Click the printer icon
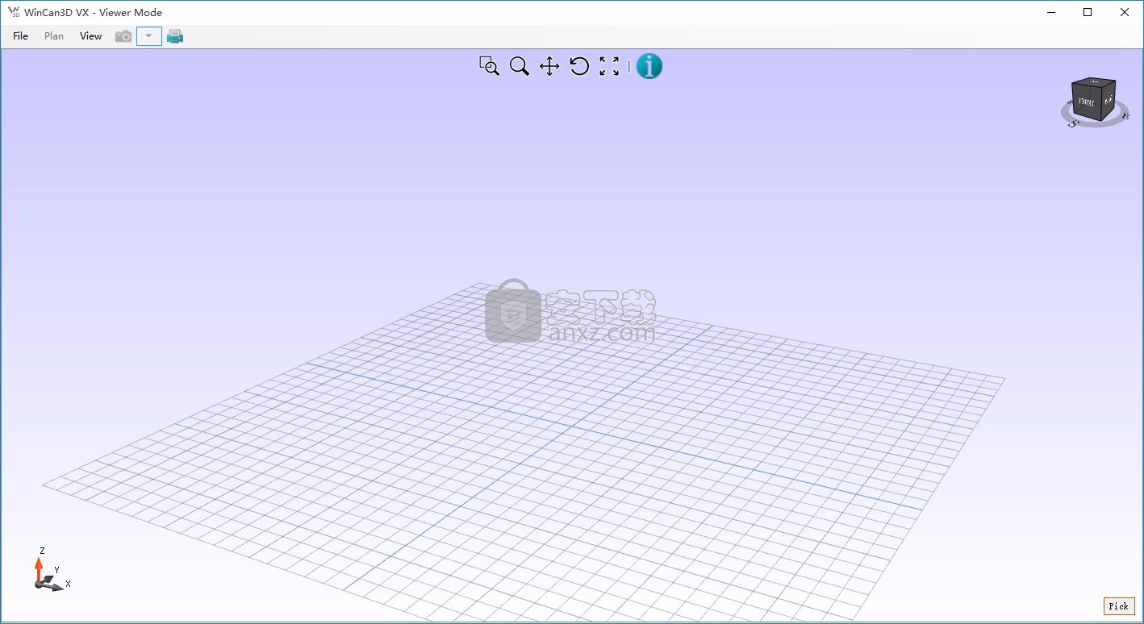The height and width of the screenshot is (624, 1144). (x=175, y=36)
